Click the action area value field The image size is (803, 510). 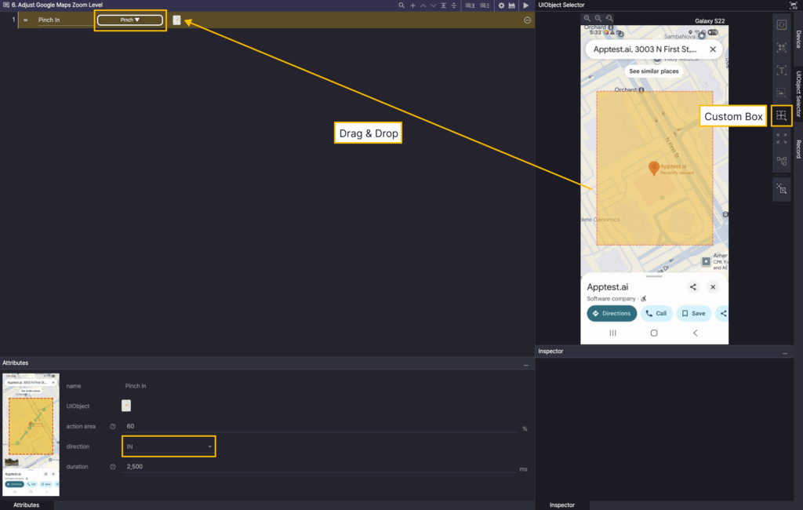click(x=322, y=426)
